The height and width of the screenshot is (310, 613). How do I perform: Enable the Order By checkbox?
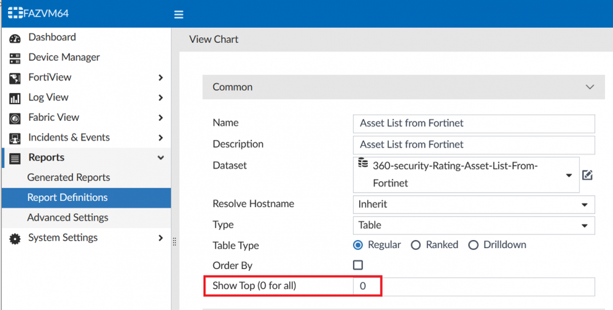(x=358, y=265)
